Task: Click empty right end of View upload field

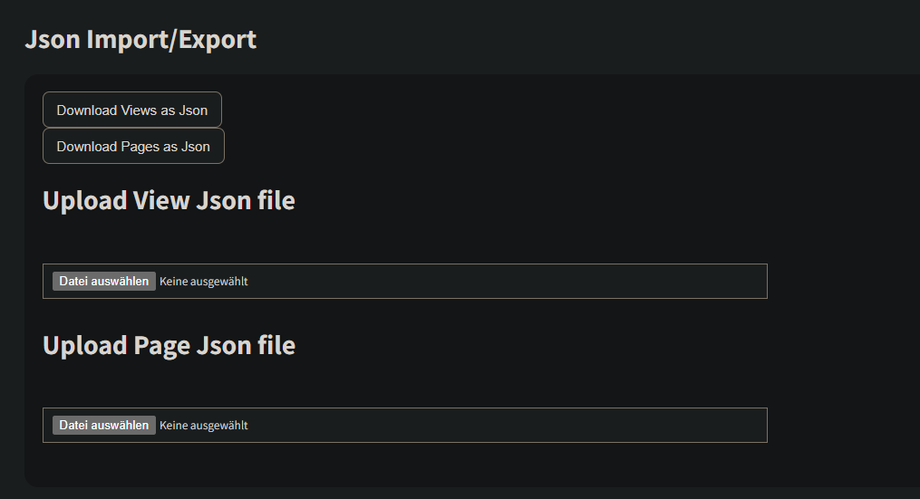Action: (716, 282)
